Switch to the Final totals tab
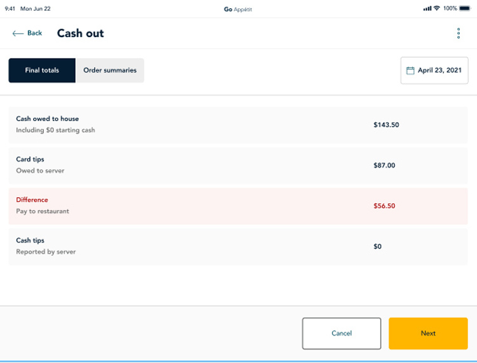The height and width of the screenshot is (363, 477). pyautogui.click(x=42, y=71)
